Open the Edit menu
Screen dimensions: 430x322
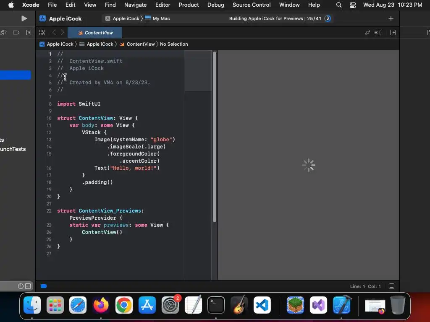tap(70, 5)
